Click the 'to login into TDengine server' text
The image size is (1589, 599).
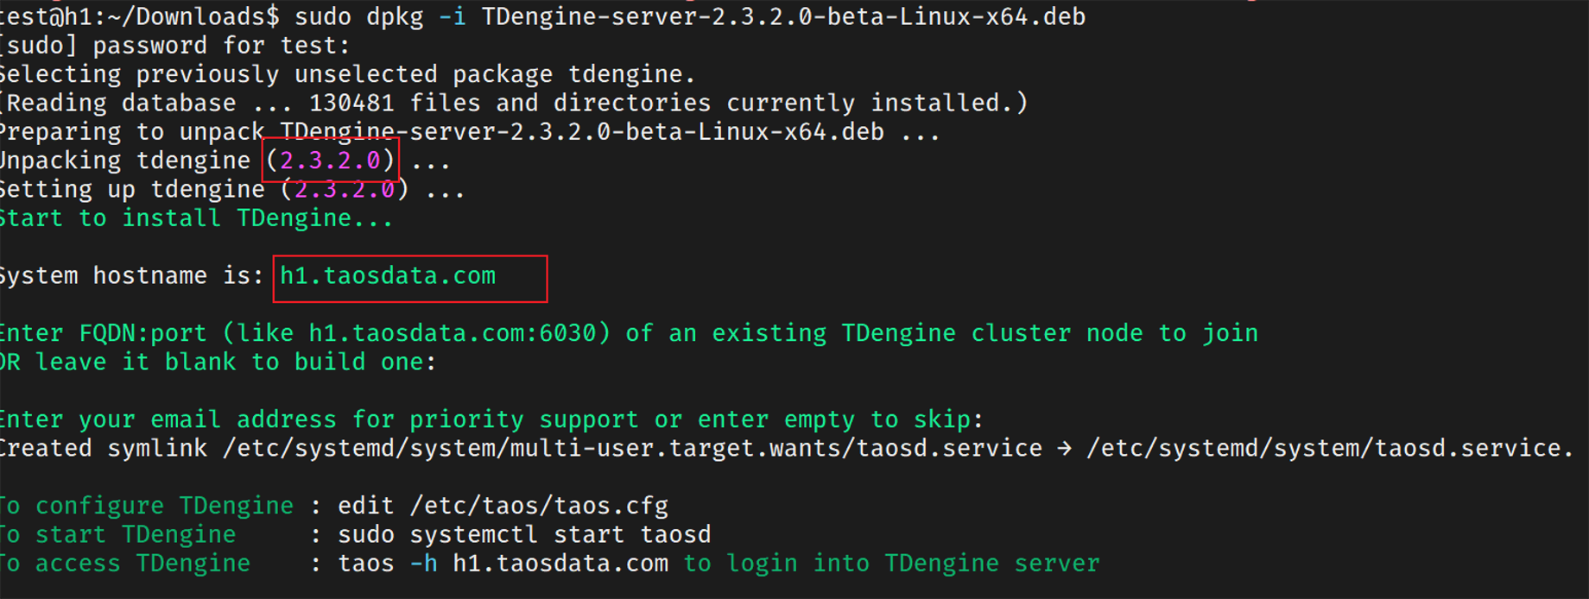pyautogui.click(x=892, y=564)
